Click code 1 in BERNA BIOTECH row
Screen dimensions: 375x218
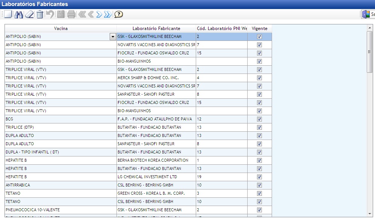click(x=222, y=161)
